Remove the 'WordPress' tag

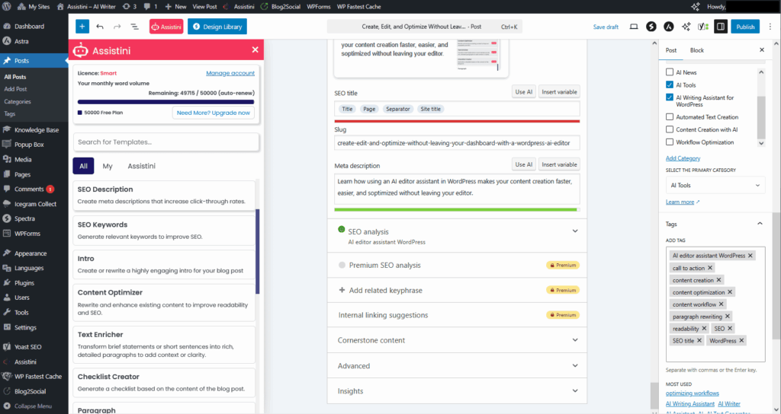[x=741, y=340]
